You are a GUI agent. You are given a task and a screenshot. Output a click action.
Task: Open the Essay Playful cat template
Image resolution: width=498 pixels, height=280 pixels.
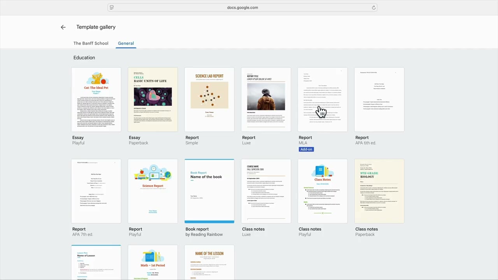96,100
